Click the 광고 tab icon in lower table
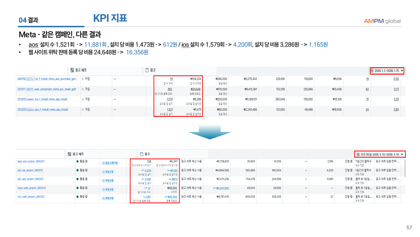Viewport: 420px width, 237px height. coord(141,154)
